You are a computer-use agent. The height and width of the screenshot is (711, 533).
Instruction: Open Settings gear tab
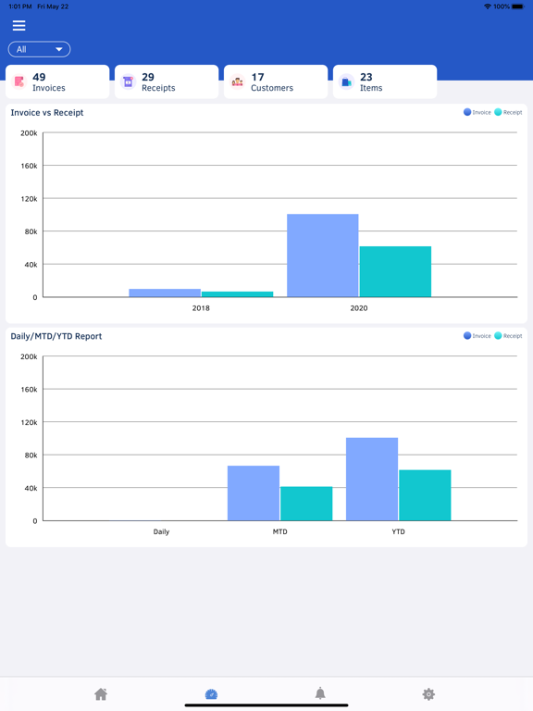[x=428, y=693]
